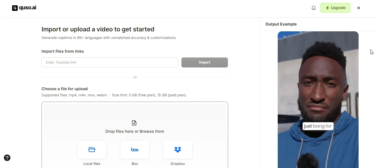Open the notifications bell
The height and width of the screenshot is (168, 376).
(314, 8)
